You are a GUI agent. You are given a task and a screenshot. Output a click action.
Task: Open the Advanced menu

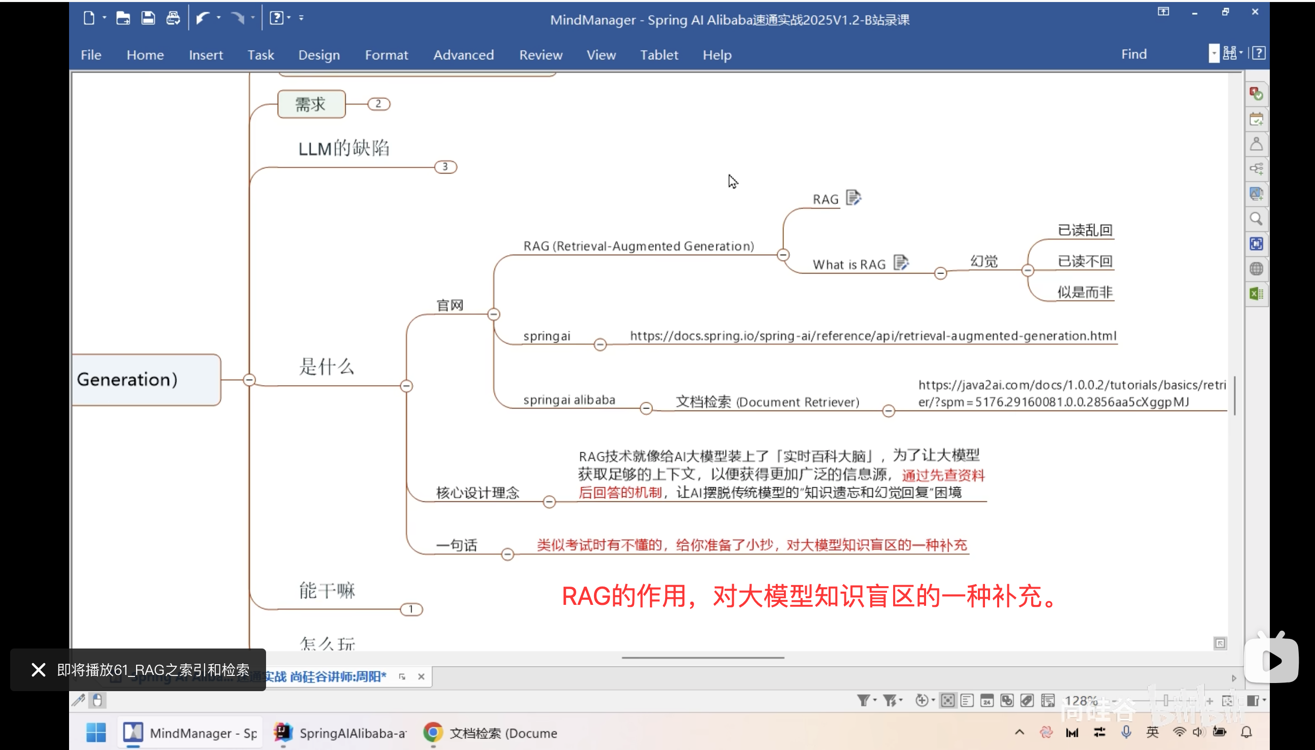[463, 55]
